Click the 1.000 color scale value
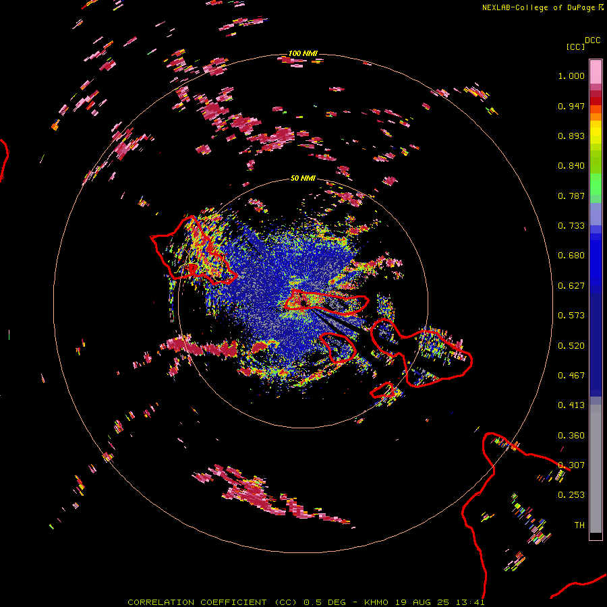The width and height of the screenshot is (607, 607). tap(571, 76)
